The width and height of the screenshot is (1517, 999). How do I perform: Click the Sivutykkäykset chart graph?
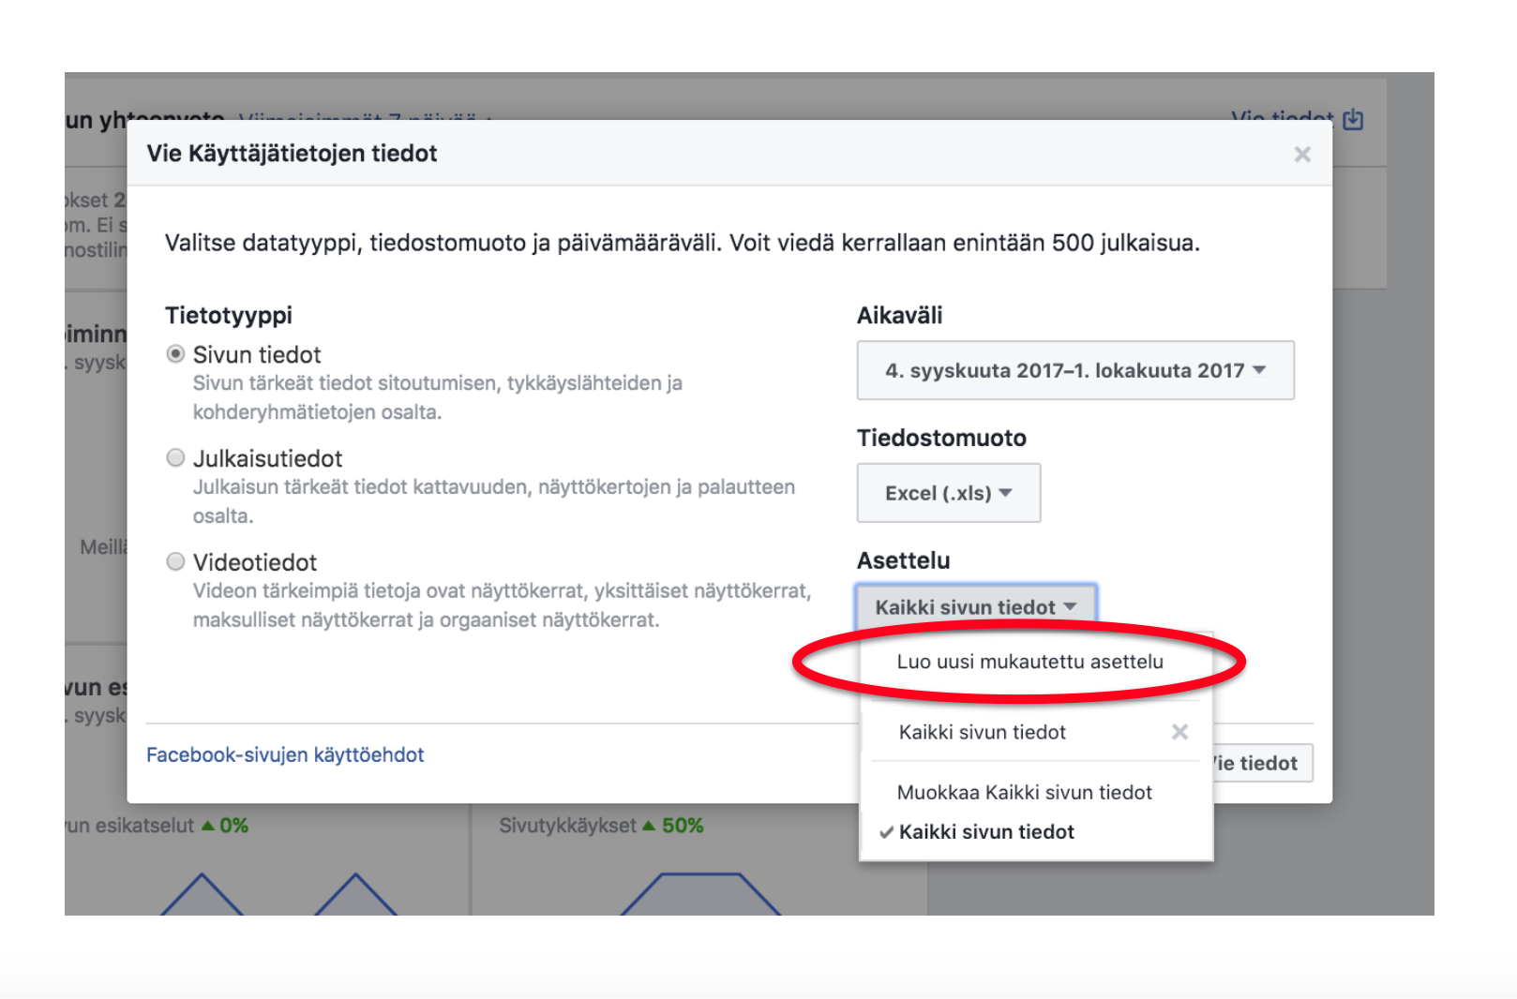698,892
